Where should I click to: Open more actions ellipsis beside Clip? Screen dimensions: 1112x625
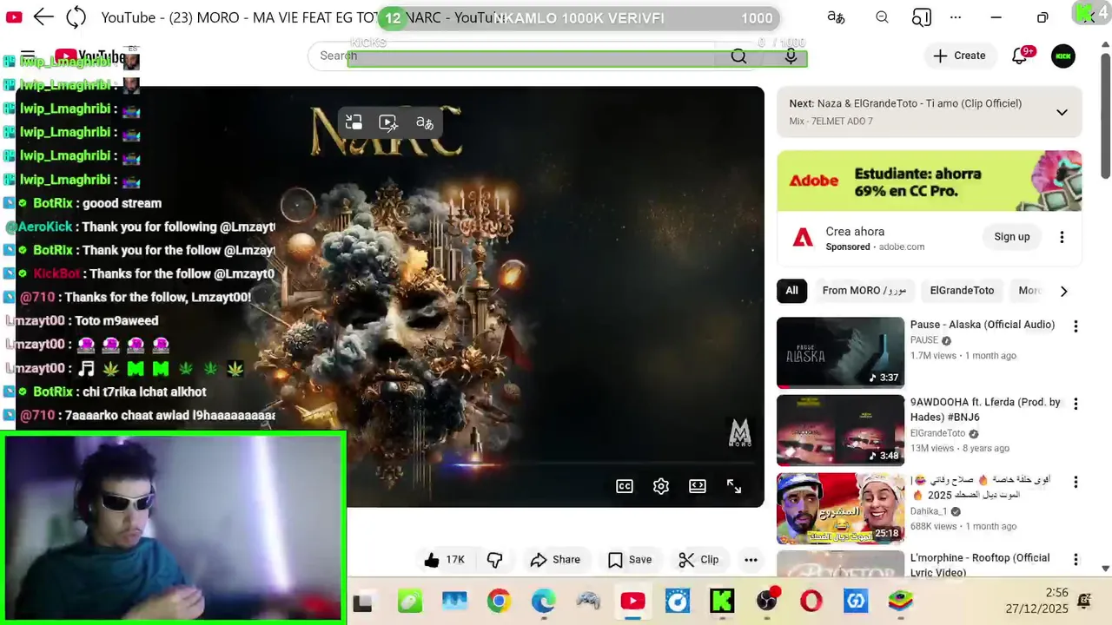[751, 560]
